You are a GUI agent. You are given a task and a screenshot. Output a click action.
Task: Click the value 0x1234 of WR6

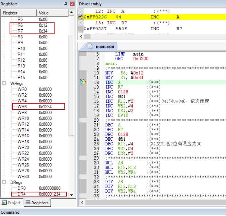45,107
